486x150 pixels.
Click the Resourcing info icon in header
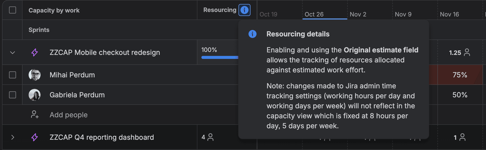click(244, 10)
